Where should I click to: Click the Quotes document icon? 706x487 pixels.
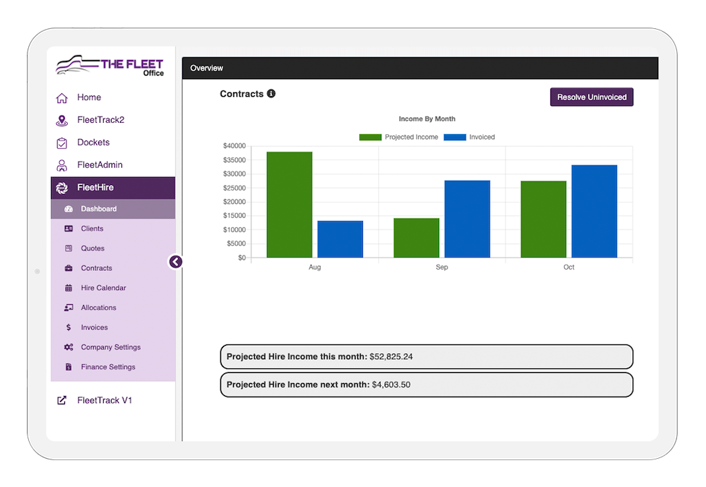(x=68, y=248)
